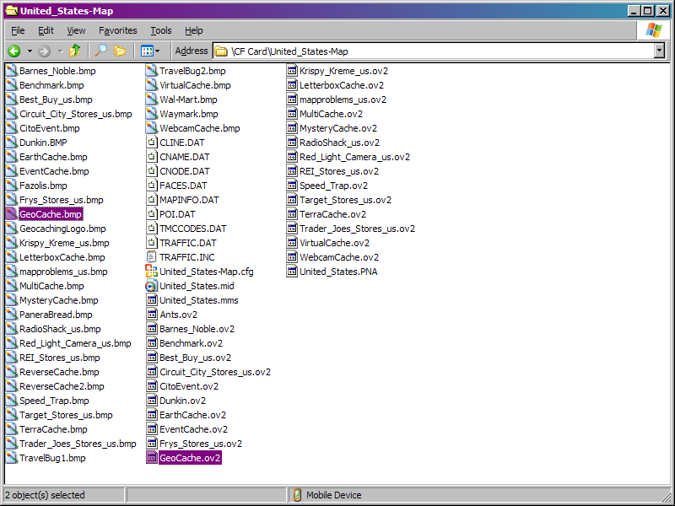Expand the Address bar dropdown

tap(659, 51)
